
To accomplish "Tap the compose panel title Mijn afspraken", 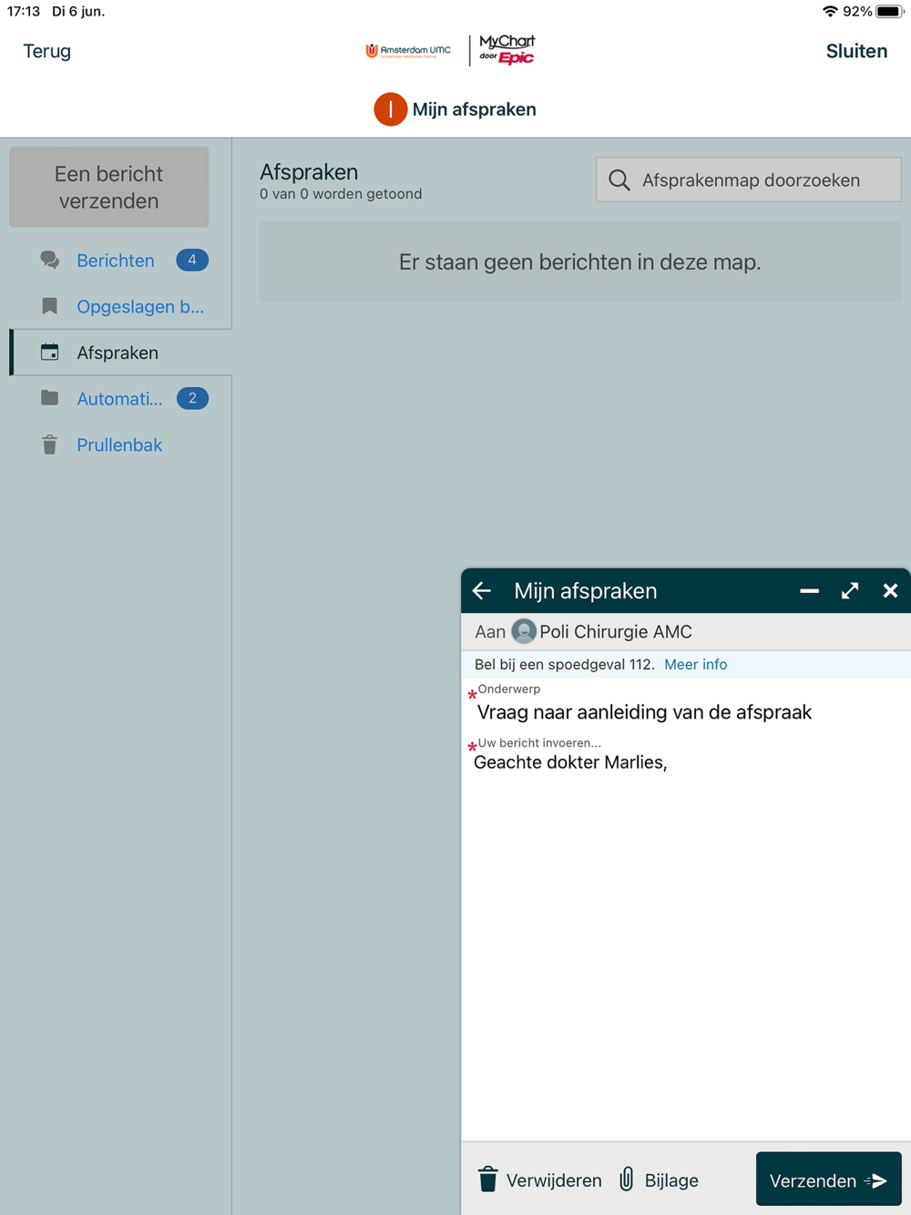I will (x=586, y=591).
